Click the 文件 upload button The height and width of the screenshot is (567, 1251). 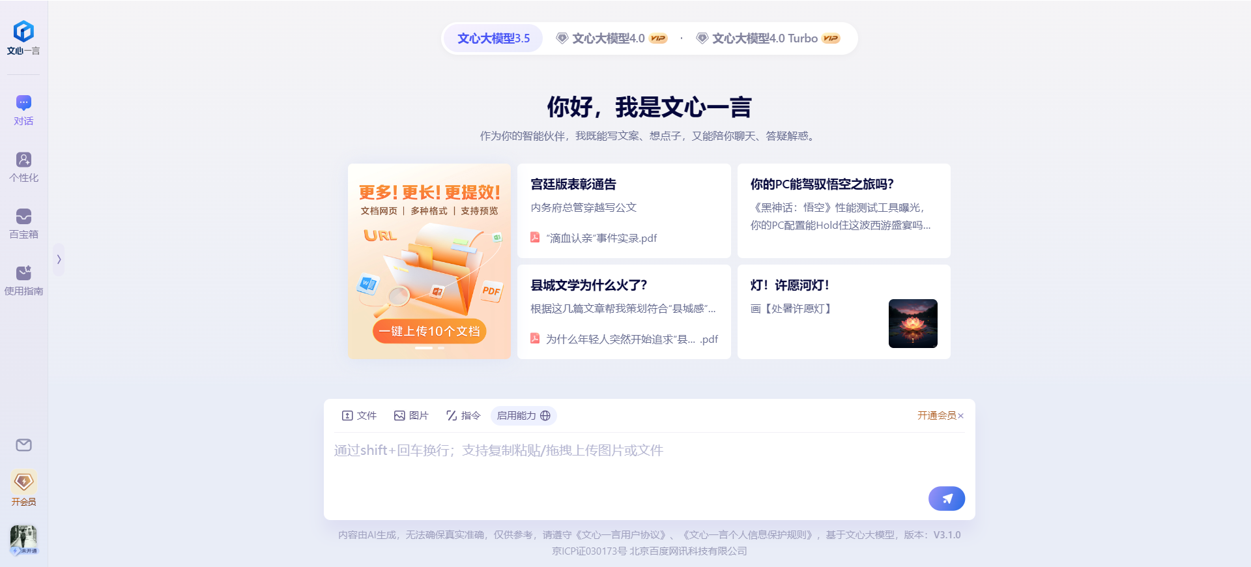tap(359, 415)
